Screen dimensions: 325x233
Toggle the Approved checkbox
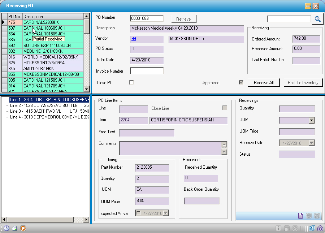pos(241,82)
